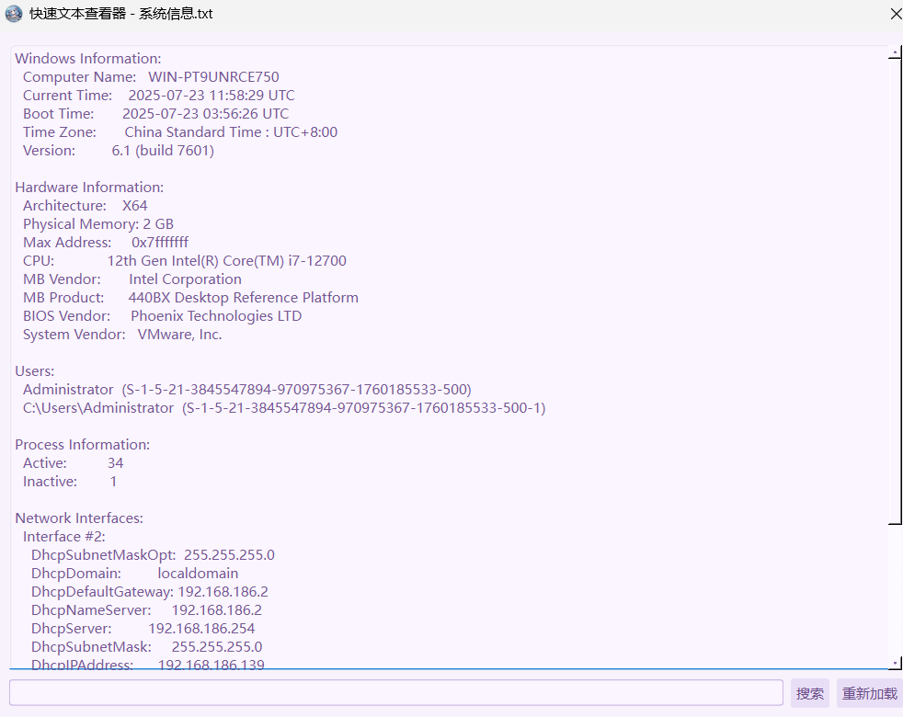The height and width of the screenshot is (717, 903).
Task: Click the DhcpDefaultGateway line
Action: click(149, 592)
